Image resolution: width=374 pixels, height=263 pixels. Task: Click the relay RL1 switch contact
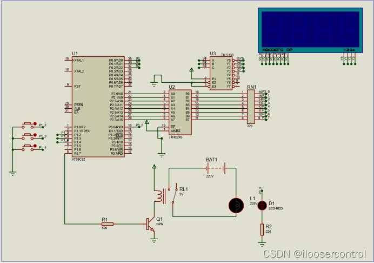(174, 196)
